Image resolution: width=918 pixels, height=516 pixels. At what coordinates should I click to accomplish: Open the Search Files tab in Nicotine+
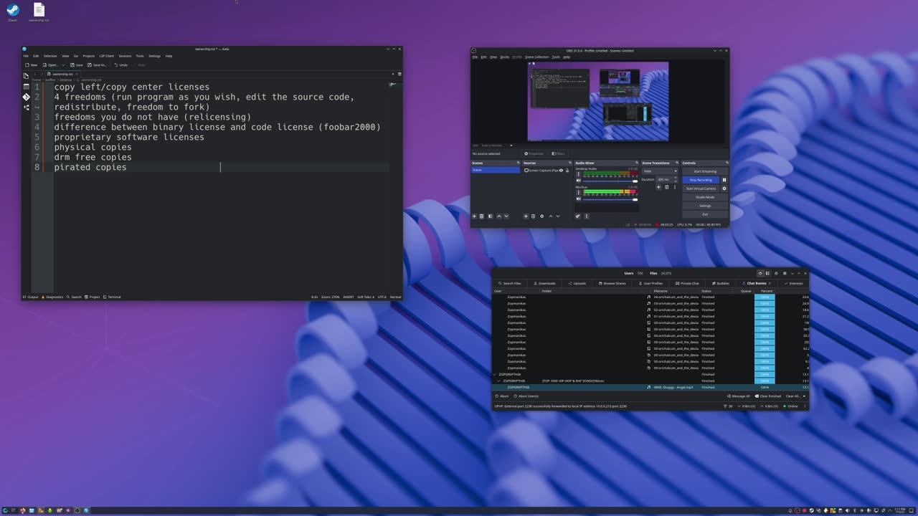point(510,283)
